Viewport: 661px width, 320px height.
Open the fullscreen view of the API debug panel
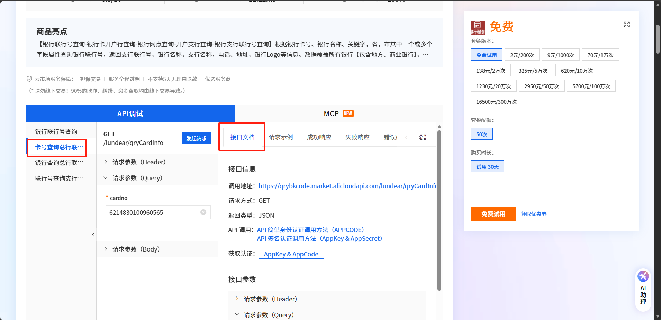click(x=422, y=137)
